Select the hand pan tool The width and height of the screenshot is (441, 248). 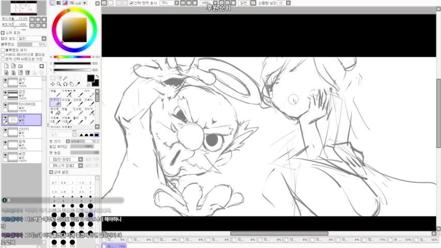(x=71, y=84)
